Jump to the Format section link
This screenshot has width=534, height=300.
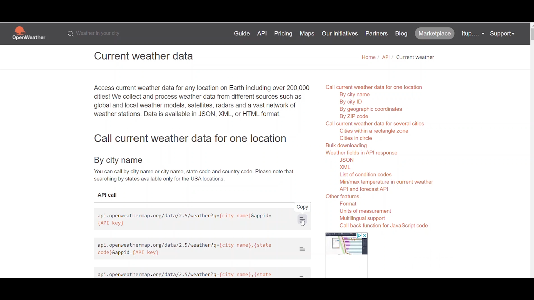(x=348, y=204)
